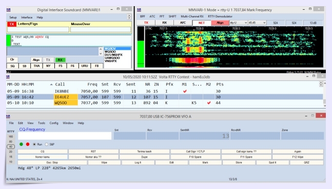332x189 pixels.
Task: Click the N1MM icon in Digital Interface title bar
Action: point(9,10)
